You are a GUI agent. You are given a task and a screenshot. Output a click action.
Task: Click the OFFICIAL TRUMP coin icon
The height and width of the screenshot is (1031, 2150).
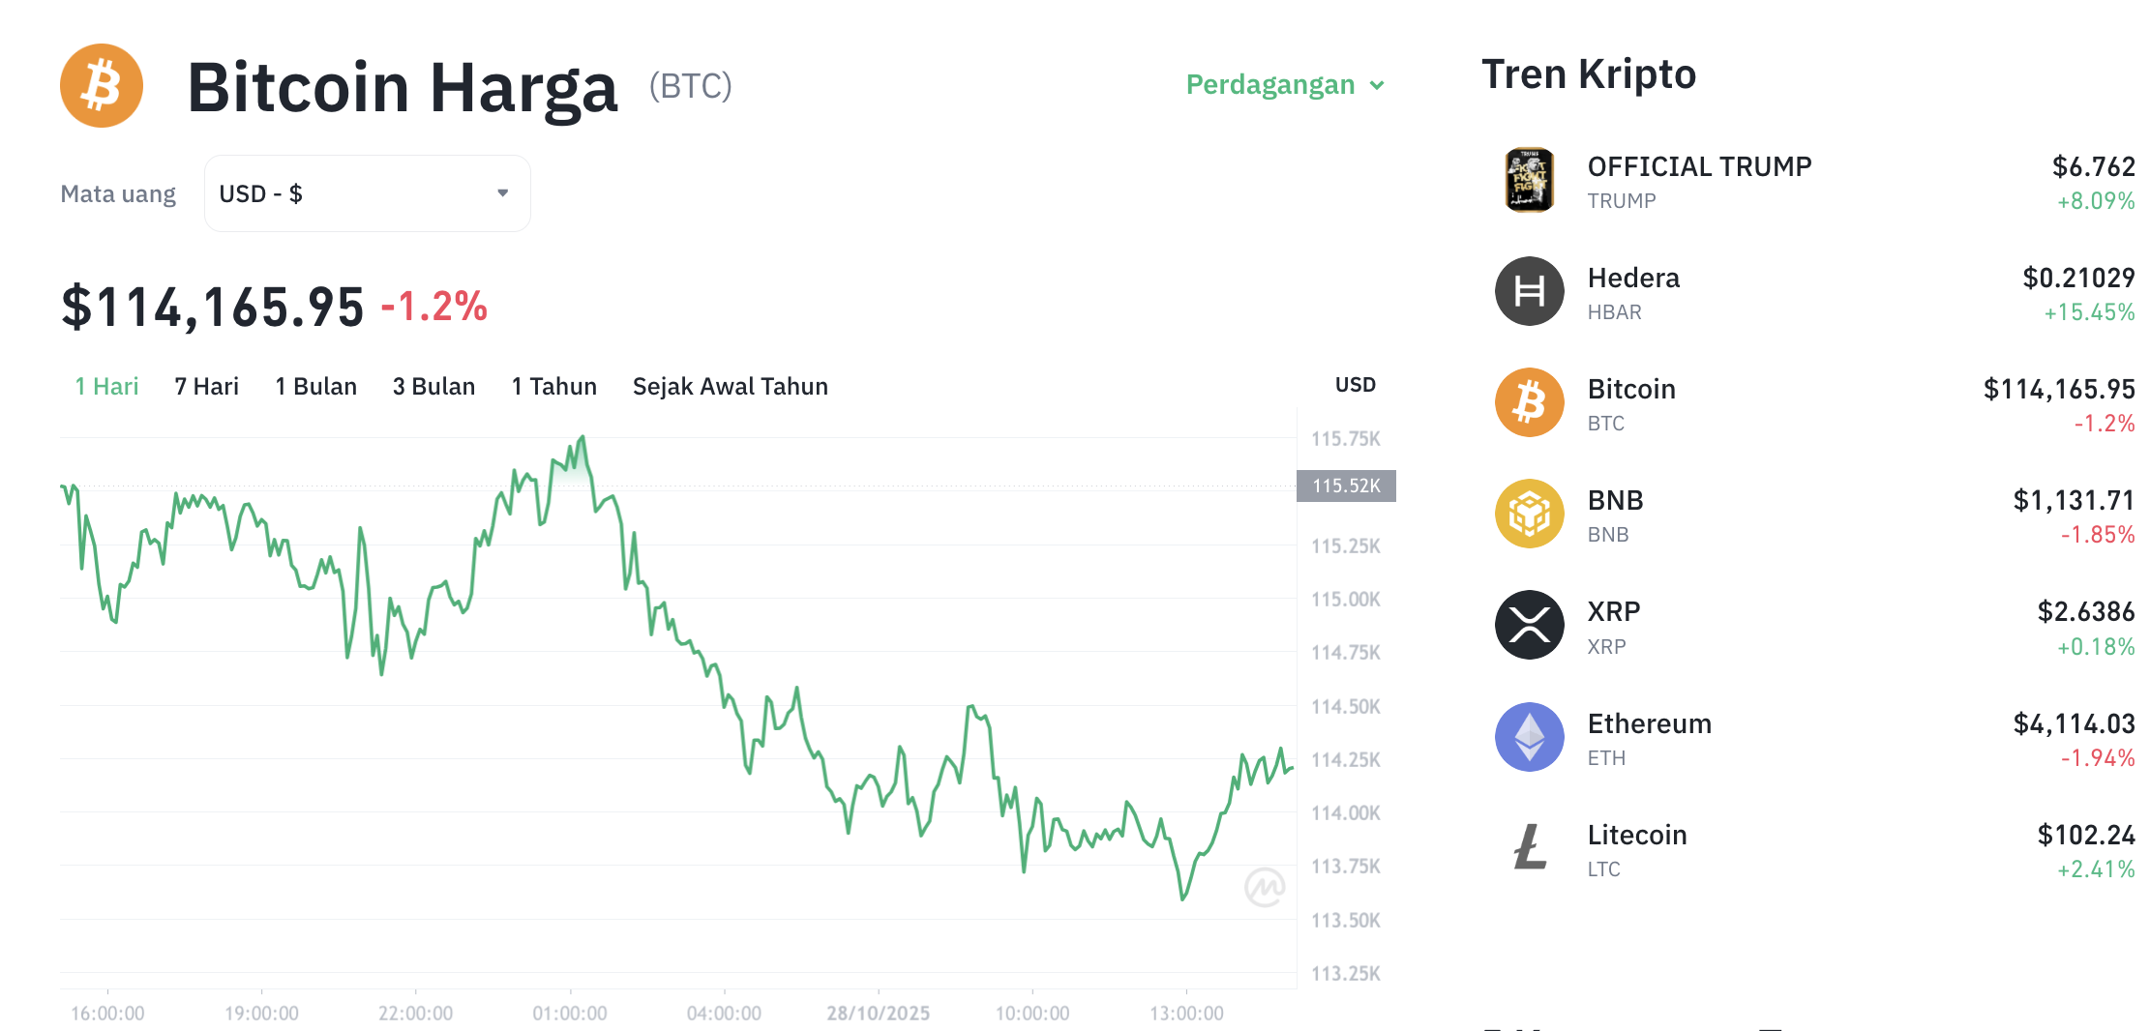[x=1529, y=180]
